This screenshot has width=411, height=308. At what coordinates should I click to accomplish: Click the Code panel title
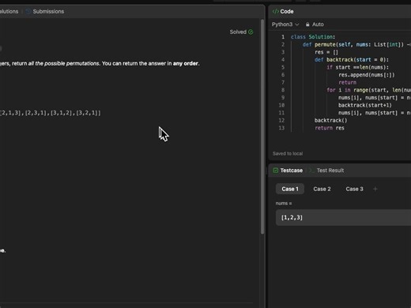(287, 11)
